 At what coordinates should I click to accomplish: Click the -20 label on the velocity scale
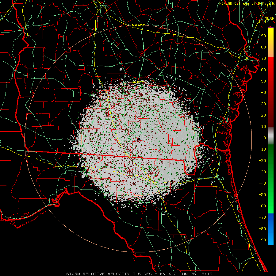click(262, 160)
